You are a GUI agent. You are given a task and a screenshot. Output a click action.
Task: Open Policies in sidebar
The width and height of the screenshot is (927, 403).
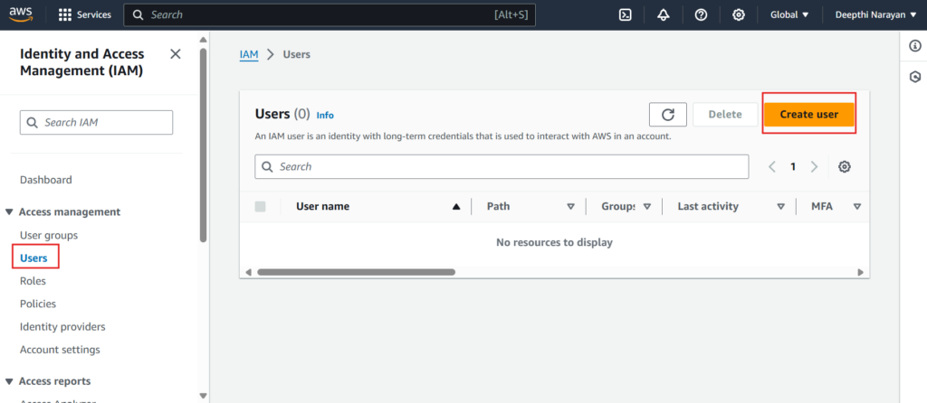pos(38,304)
